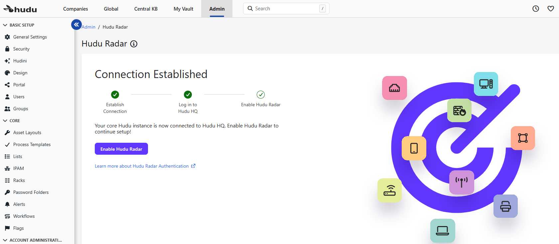559x244 pixels.
Task: Click the General Settings gear icon
Action: tap(7, 37)
